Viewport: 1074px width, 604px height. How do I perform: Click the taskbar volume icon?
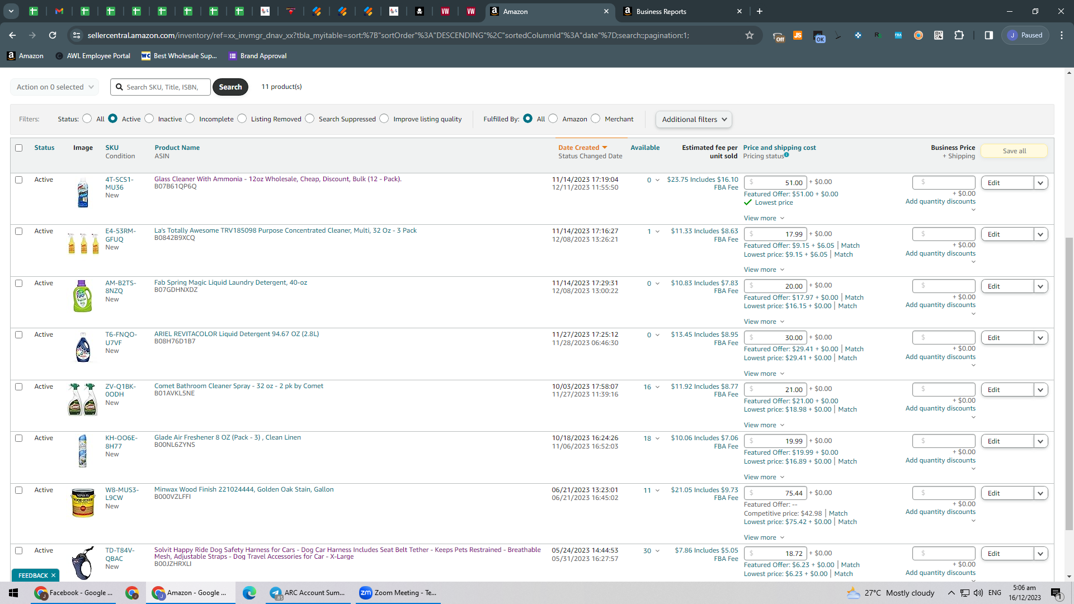coord(978,593)
